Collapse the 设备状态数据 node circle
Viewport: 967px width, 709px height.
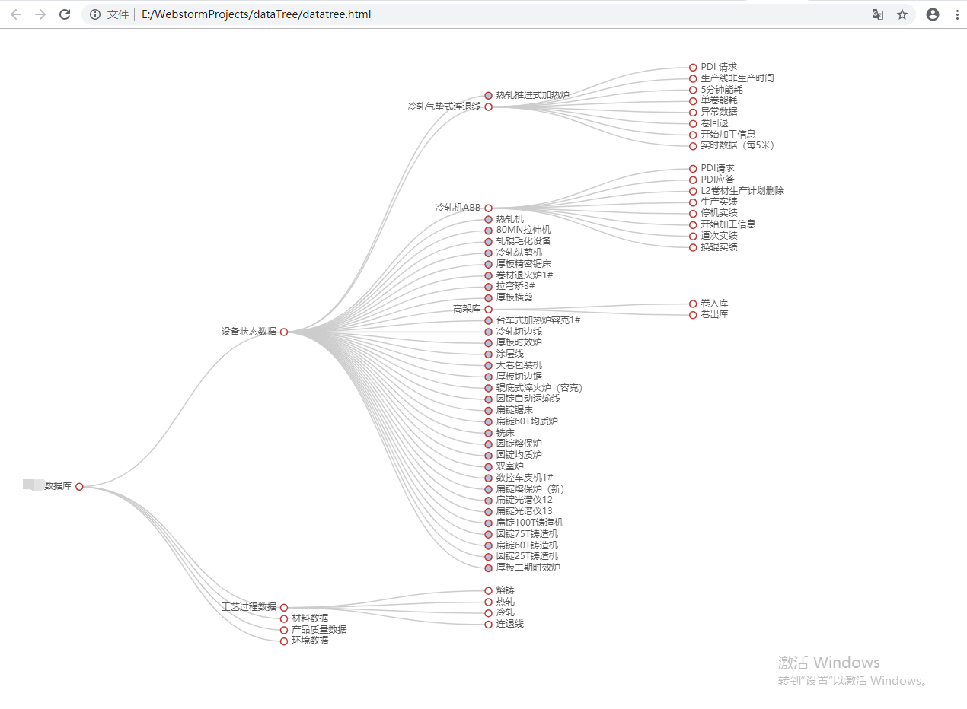283,331
